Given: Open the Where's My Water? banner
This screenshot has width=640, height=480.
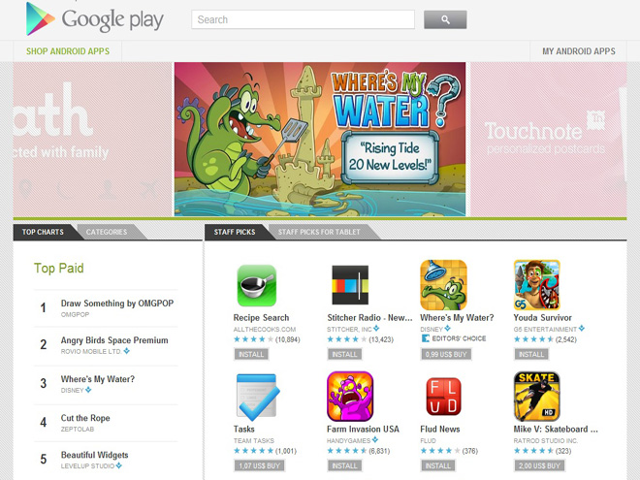Looking at the screenshot, I should pos(320,140).
